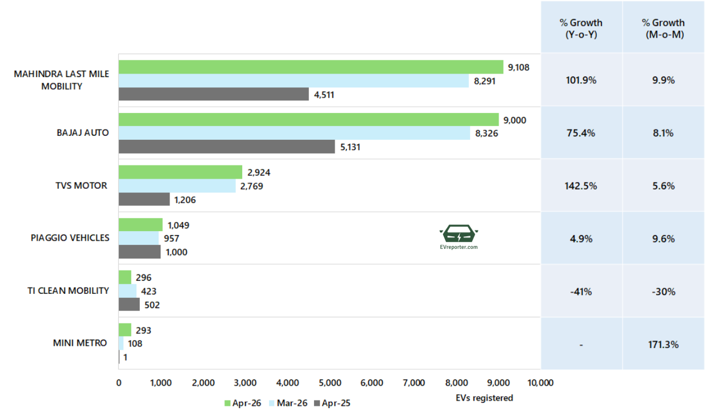Click the 171.3% M-o-M growth cell

click(664, 344)
